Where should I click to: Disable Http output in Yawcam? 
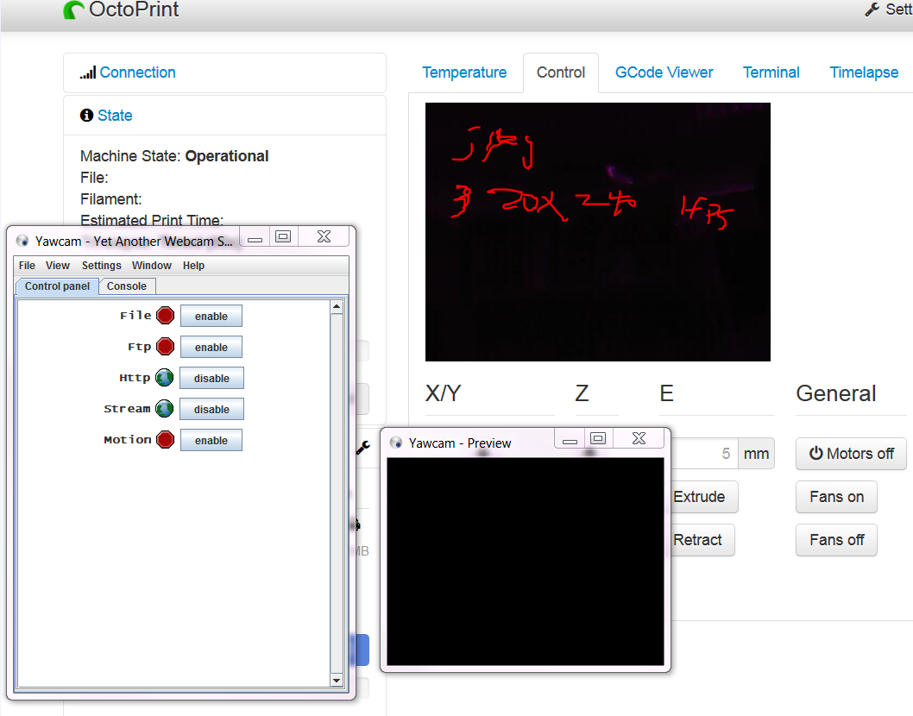(x=211, y=378)
